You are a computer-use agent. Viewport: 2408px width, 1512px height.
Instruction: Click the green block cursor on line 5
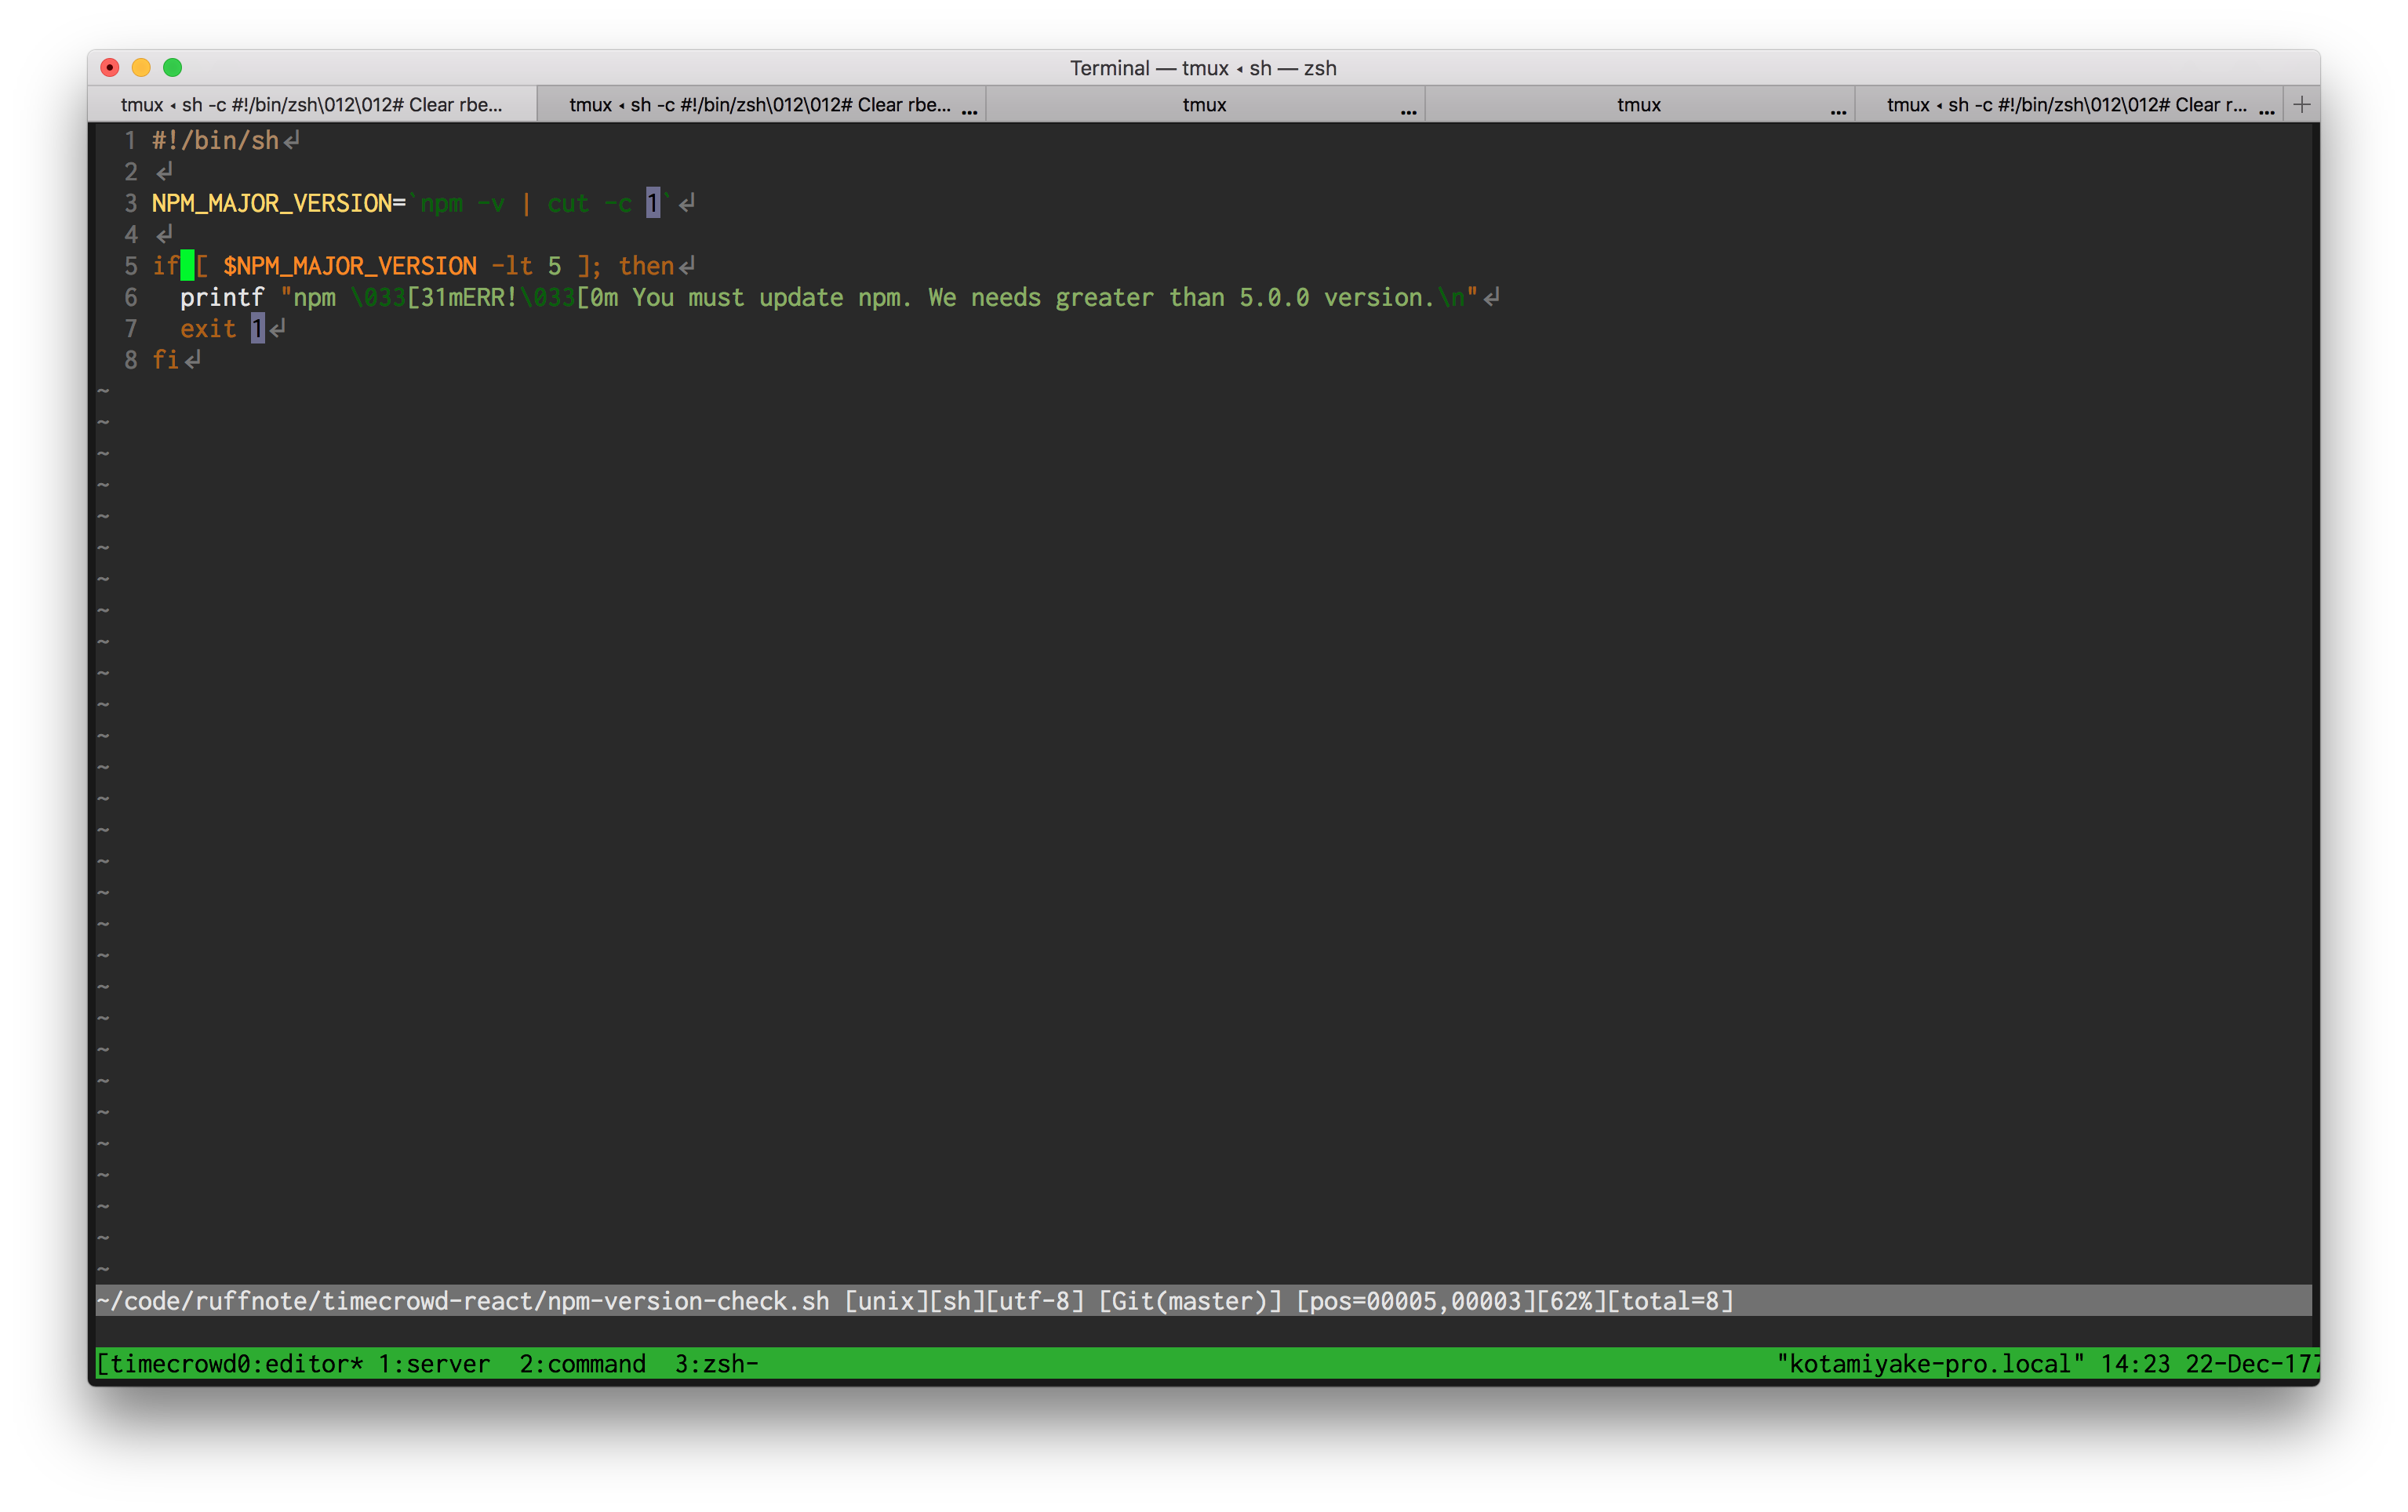click(x=187, y=266)
